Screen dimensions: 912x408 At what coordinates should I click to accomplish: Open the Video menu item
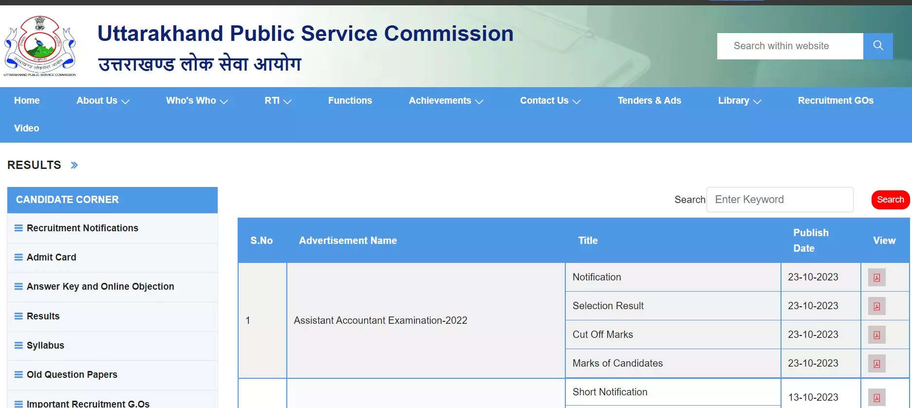point(26,129)
